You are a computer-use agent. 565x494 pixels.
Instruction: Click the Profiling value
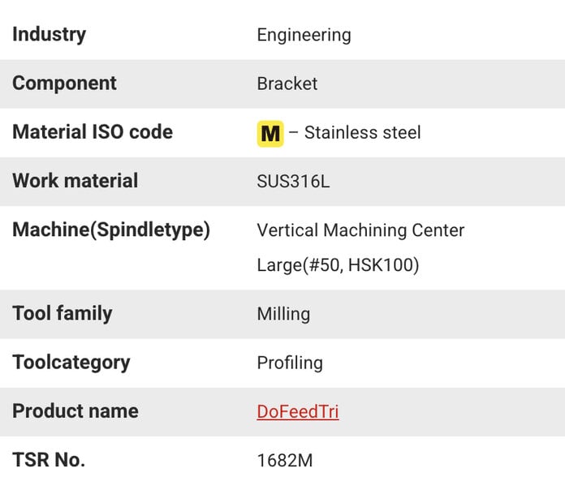coord(290,363)
